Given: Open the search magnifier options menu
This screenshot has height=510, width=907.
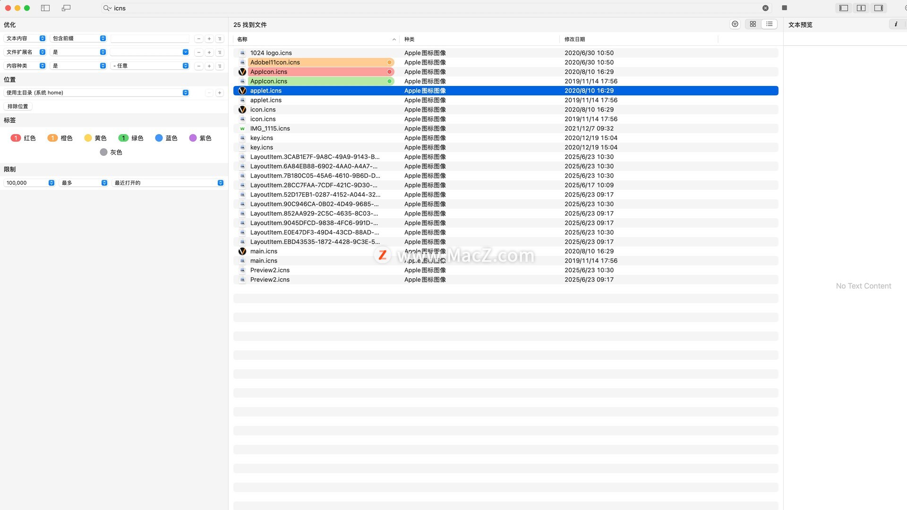Looking at the screenshot, I should click(107, 8).
